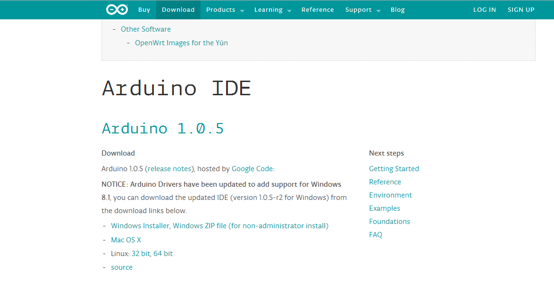Expand the Learning dropdown arrow
Screen dimensions: 554x281
coord(289,11)
